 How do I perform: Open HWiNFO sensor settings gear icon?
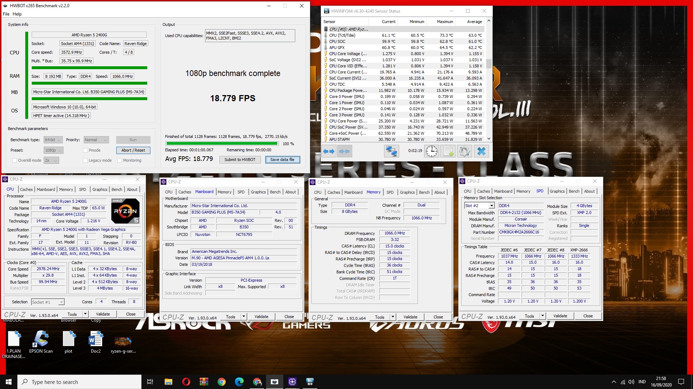[464, 151]
